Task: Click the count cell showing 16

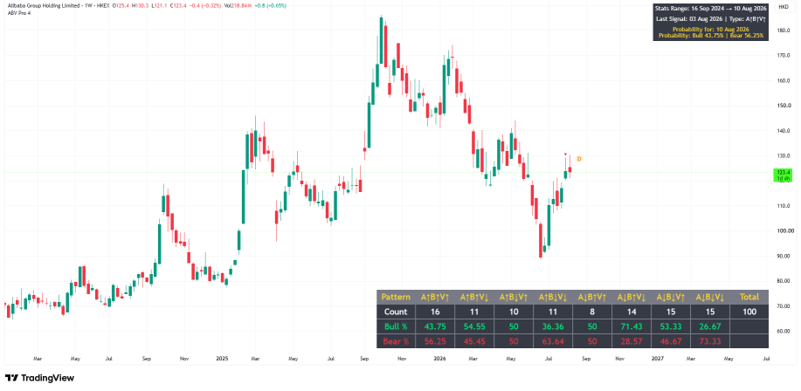Action: (x=435, y=312)
